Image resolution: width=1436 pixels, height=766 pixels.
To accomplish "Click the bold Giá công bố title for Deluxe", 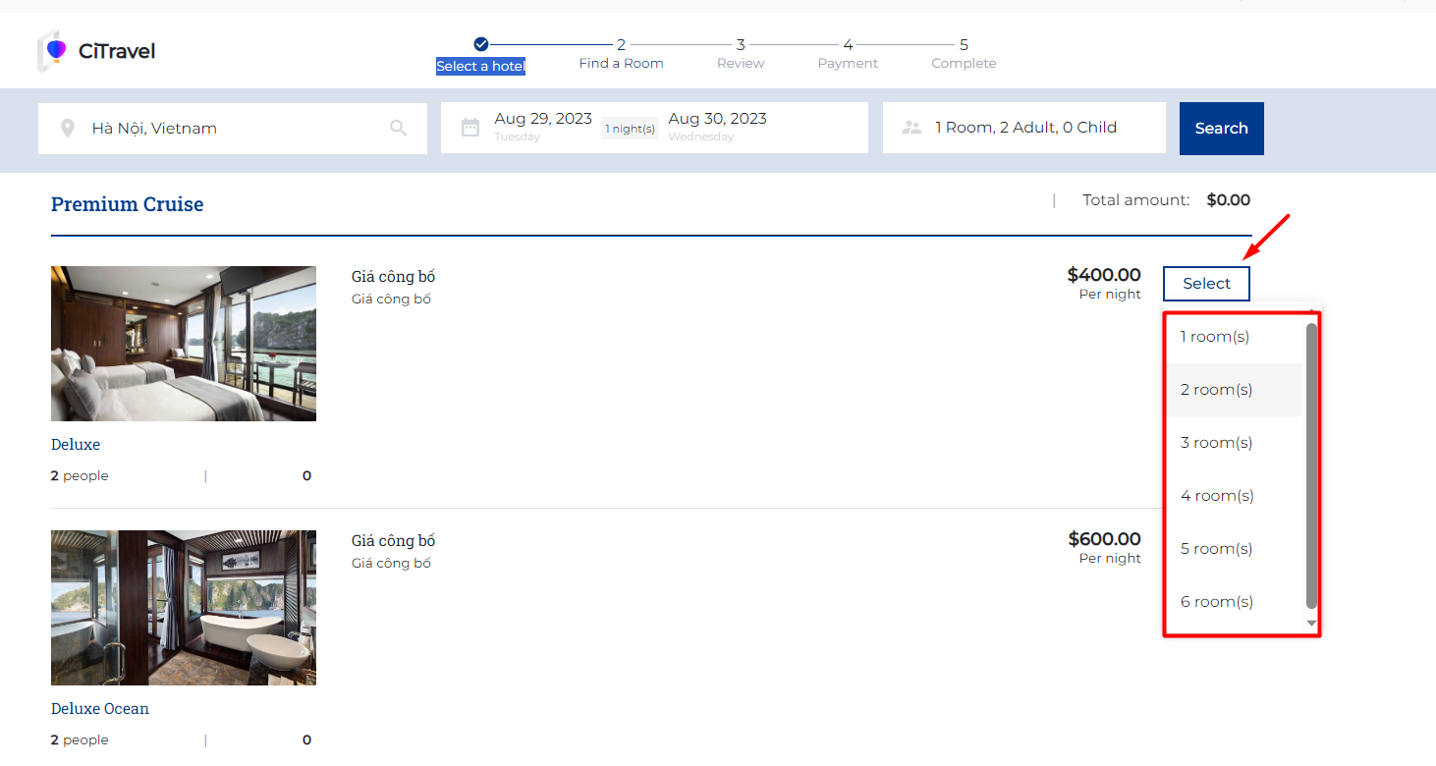I will coord(393,277).
